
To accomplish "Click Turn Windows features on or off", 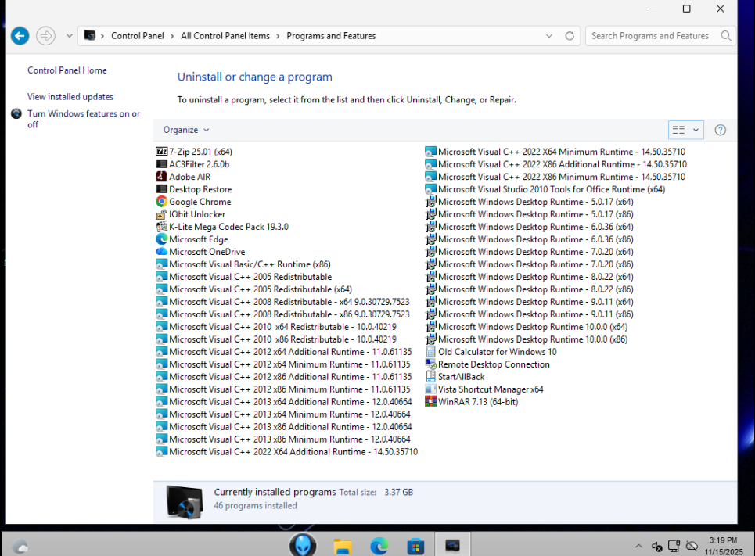I will coord(83,119).
